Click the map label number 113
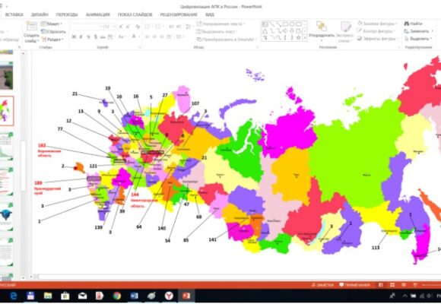 (376, 248)
